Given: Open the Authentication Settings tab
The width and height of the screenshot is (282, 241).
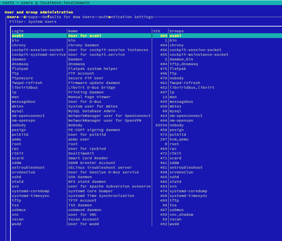Looking at the screenshot, I should (x=126, y=17).
